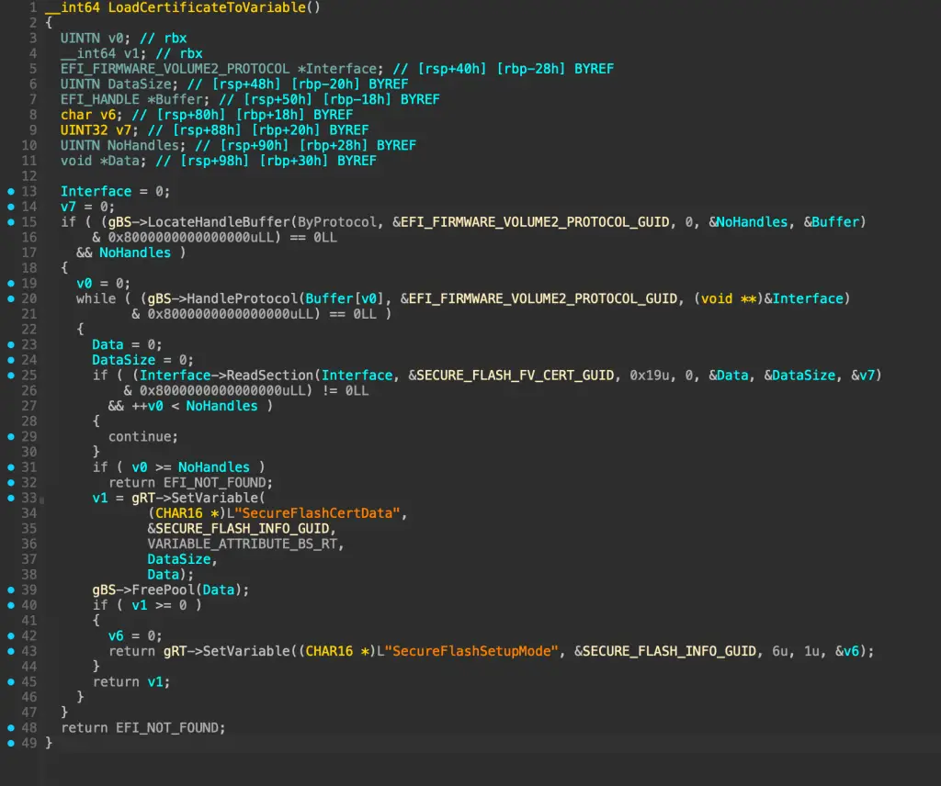
Task: Click the (void **) cast on line 20
Action: [729, 298]
